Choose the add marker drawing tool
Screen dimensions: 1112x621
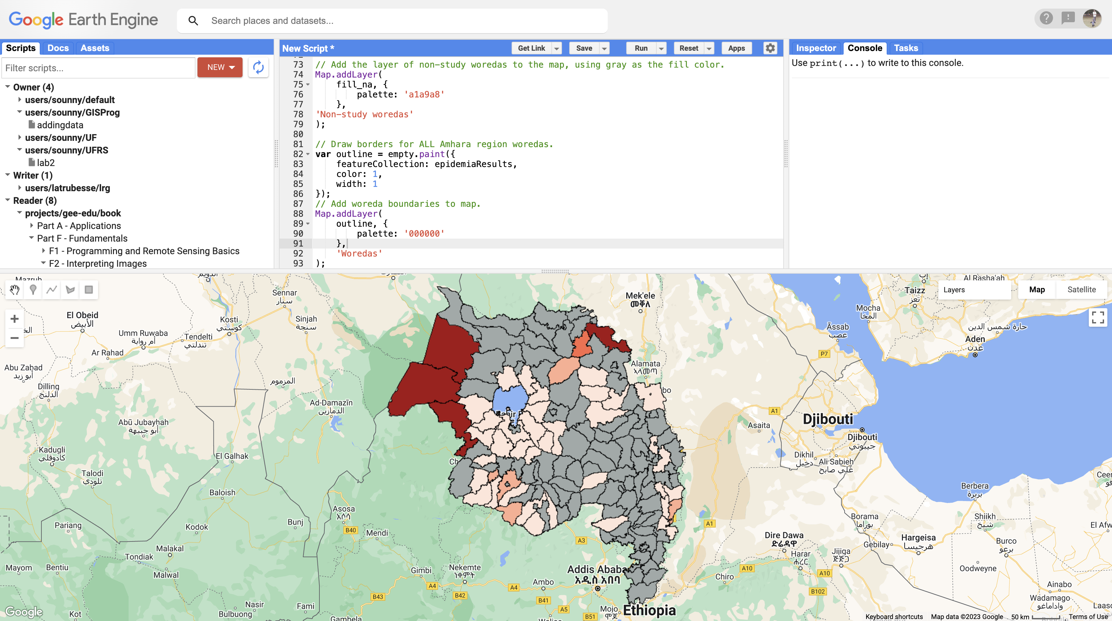coord(33,290)
